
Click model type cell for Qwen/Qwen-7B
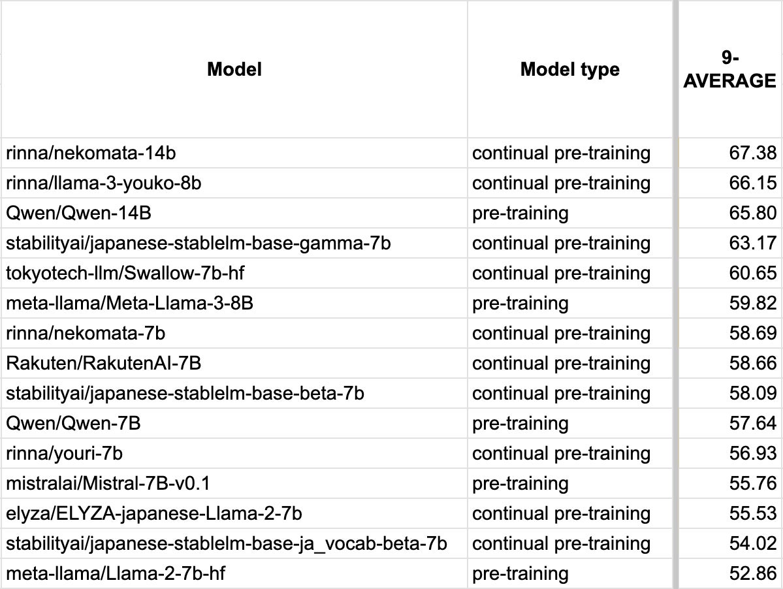click(520, 424)
